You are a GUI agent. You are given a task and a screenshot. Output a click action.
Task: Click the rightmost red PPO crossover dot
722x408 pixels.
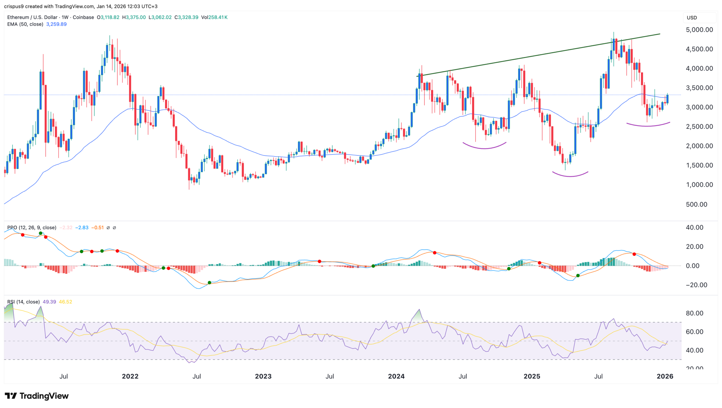click(634, 254)
